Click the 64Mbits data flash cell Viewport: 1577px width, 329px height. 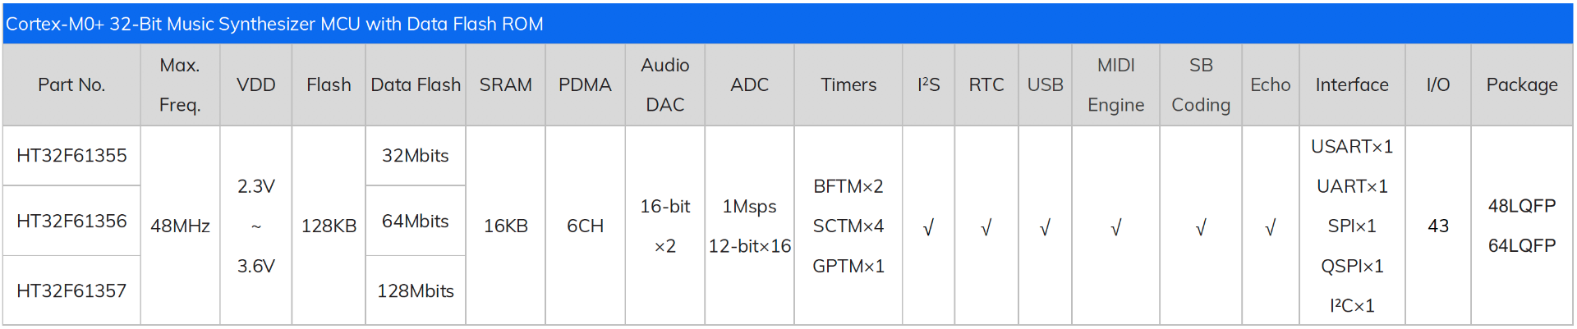click(416, 221)
